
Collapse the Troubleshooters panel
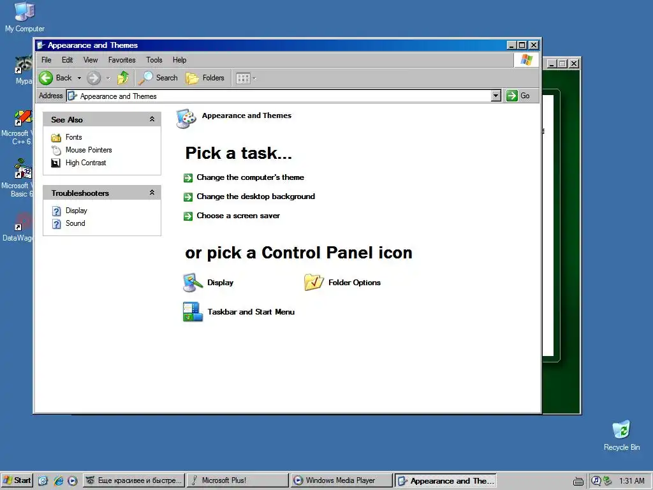tap(152, 193)
